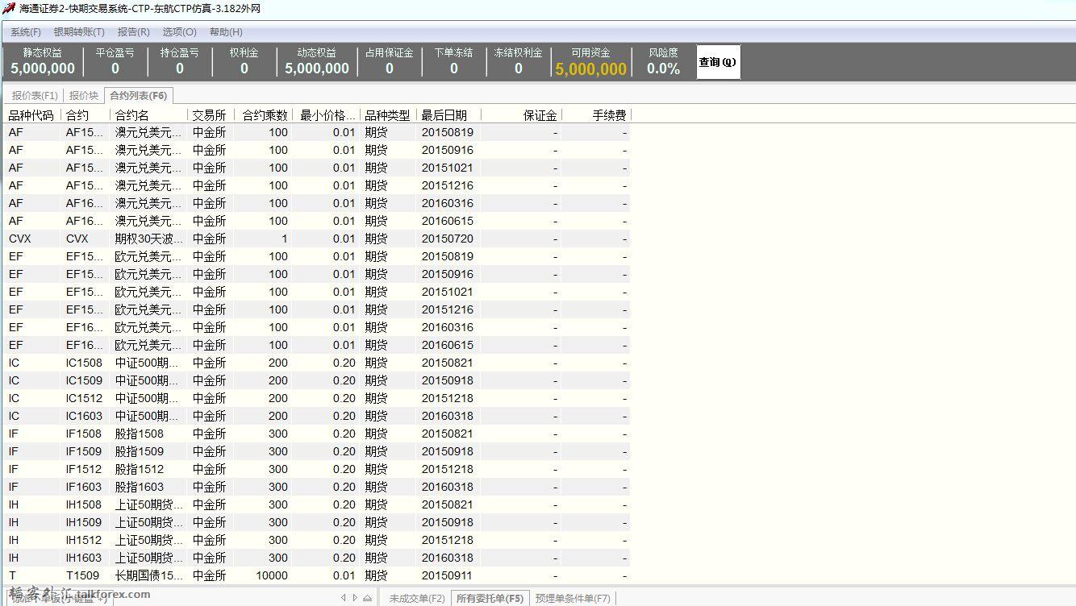Click the AF row dated 20160615
The height and width of the screenshot is (606, 1076).
point(316,221)
